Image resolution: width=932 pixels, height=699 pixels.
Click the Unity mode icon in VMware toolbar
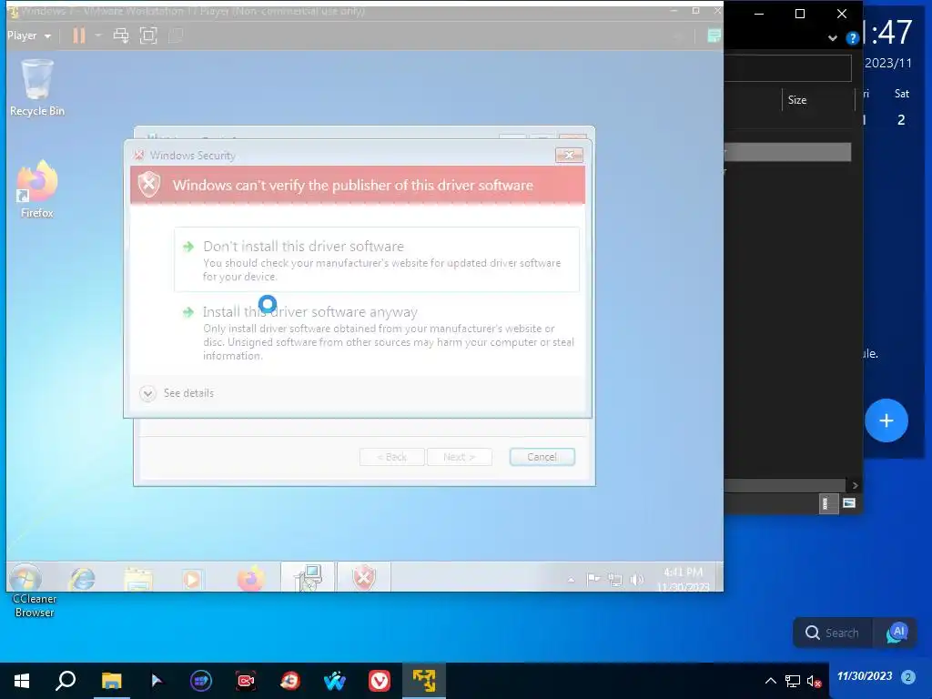pyautogui.click(x=176, y=35)
